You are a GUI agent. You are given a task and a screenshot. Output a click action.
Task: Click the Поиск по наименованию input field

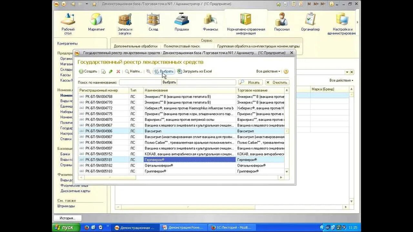[x=177, y=82]
